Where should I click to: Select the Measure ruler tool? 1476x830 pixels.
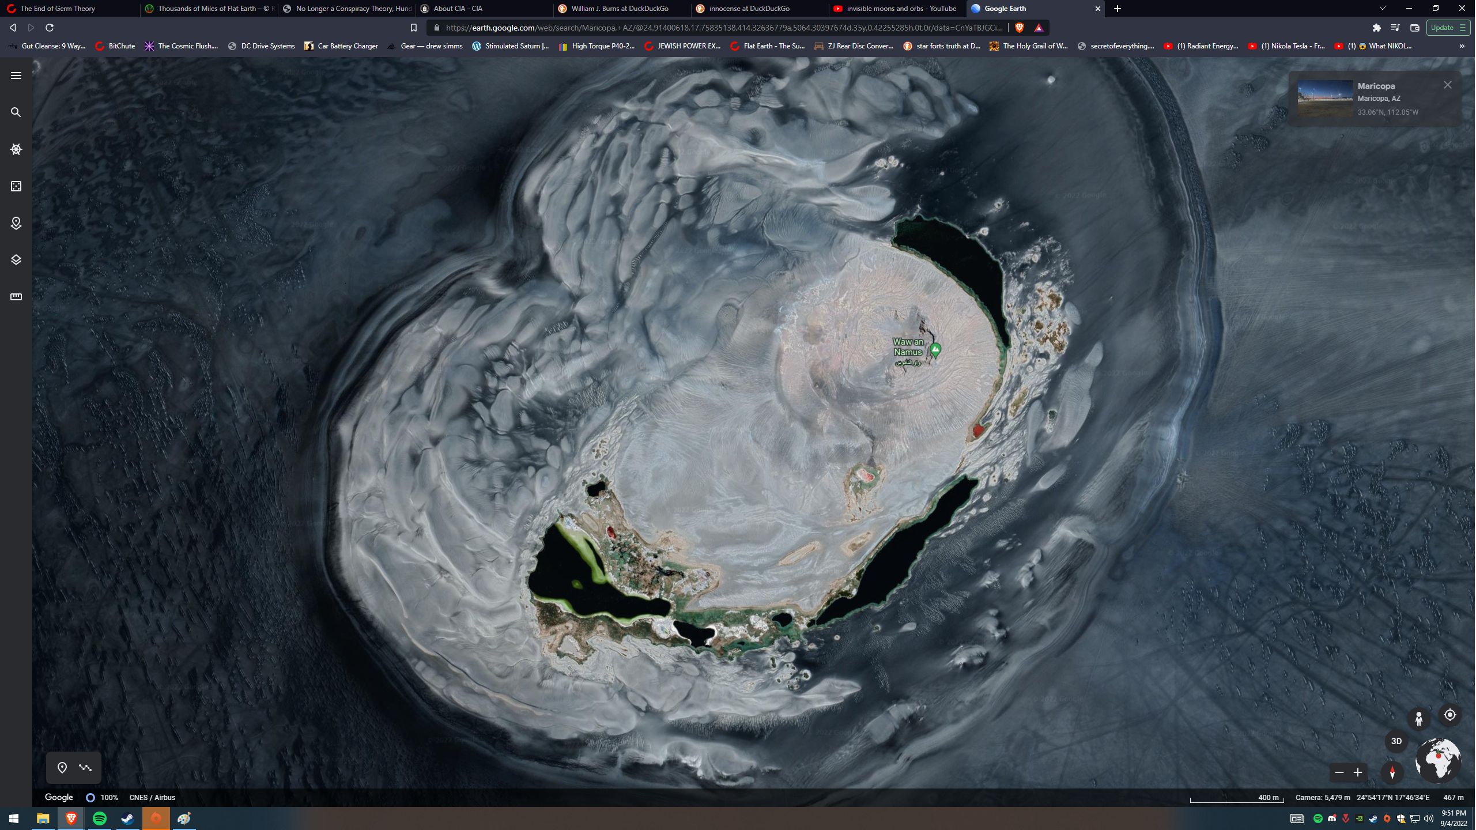point(16,297)
